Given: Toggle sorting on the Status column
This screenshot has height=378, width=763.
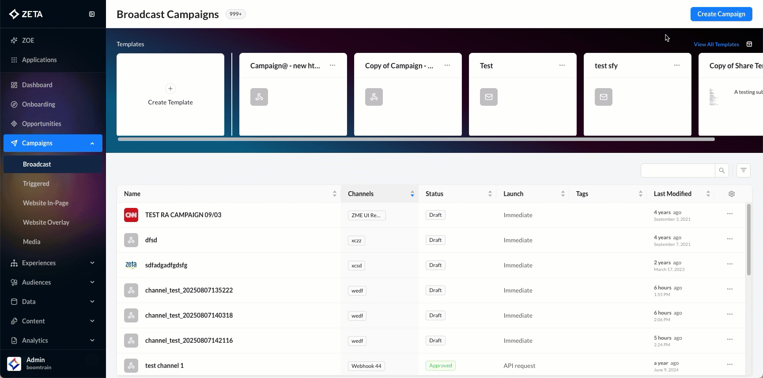Looking at the screenshot, I should tap(490, 194).
